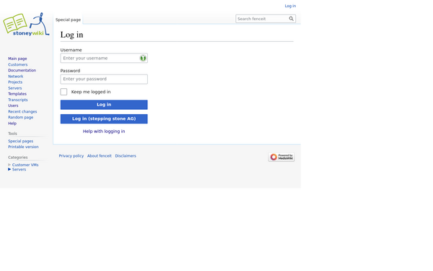Viewport: 433px width, 271px height.
Task: Click the green icon in username field
Action: [143, 58]
